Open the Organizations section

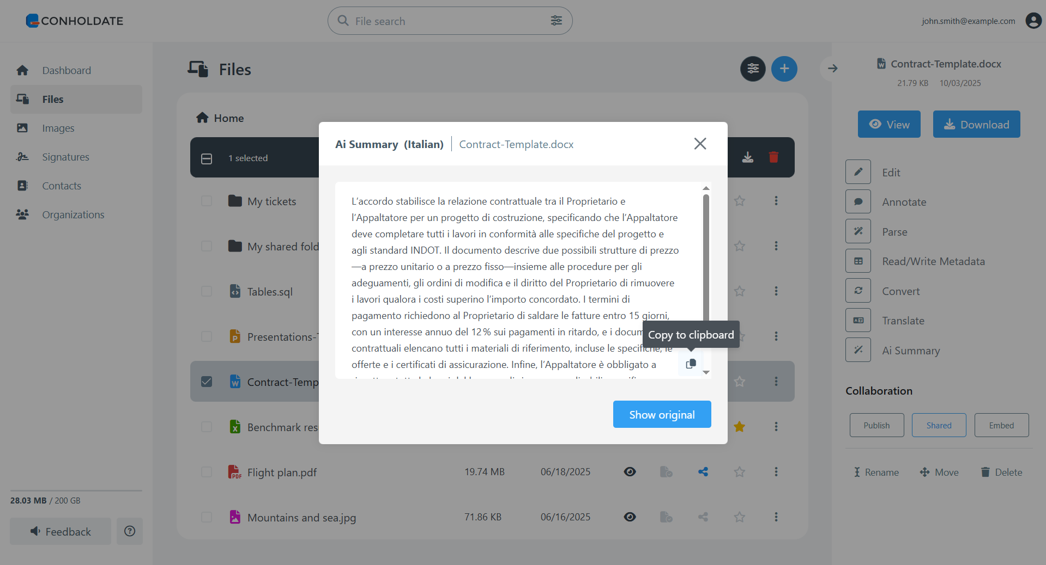tap(72, 214)
